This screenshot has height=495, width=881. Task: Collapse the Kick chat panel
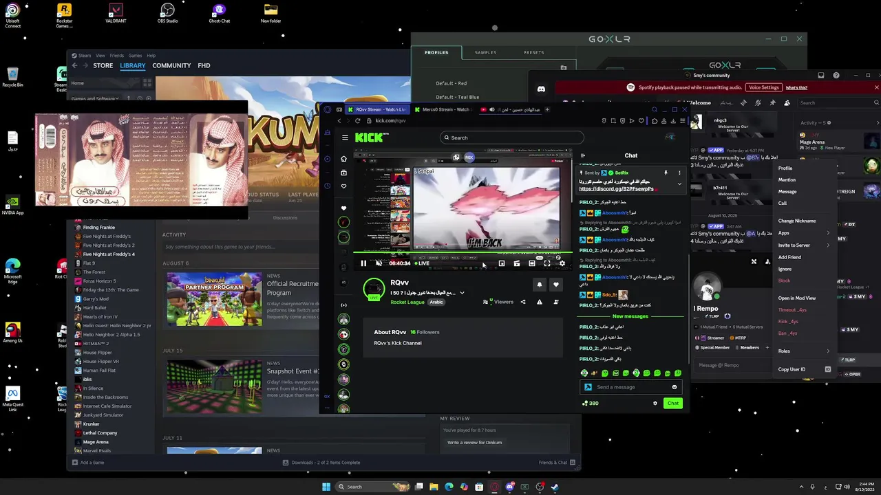point(582,155)
